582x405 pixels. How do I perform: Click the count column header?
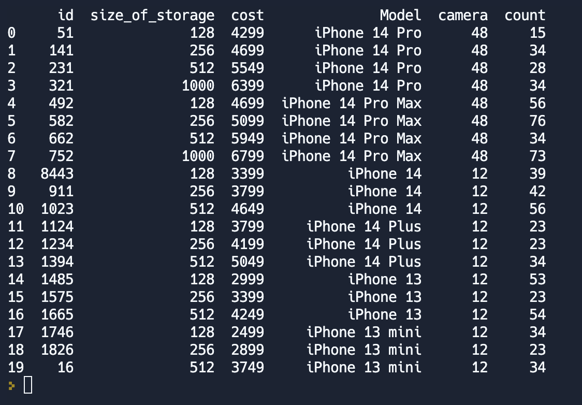[x=525, y=16]
